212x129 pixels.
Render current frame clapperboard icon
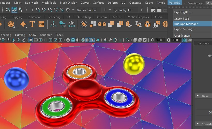point(159,10)
